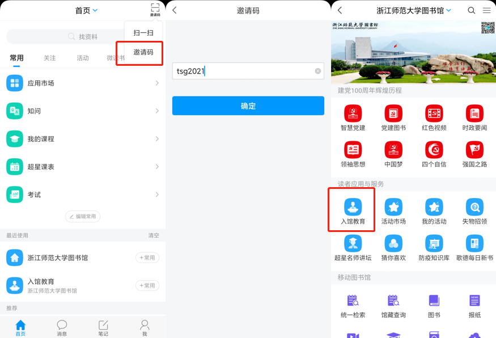Select 邀请码 from the popup menu
Image resolution: width=496 pixels, height=338 pixels.
tap(143, 52)
